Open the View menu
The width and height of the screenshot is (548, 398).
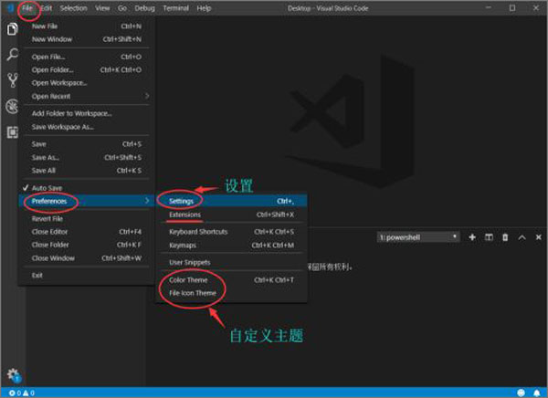[x=102, y=8]
